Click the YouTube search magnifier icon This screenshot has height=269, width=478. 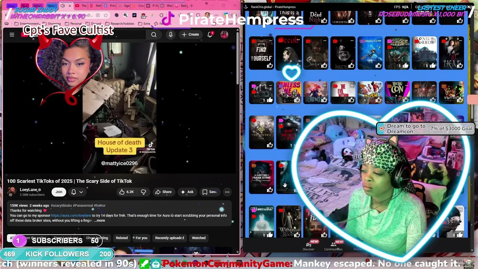click(154, 34)
